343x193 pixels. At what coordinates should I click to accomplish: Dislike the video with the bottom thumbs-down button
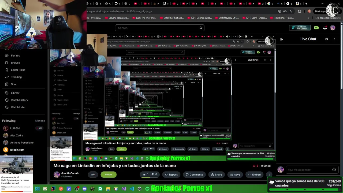pyautogui.click(x=154, y=175)
